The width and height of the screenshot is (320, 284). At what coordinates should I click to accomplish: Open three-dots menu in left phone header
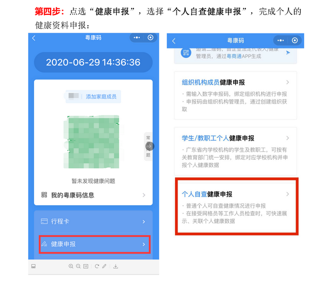pyautogui.click(x=137, y=37)
